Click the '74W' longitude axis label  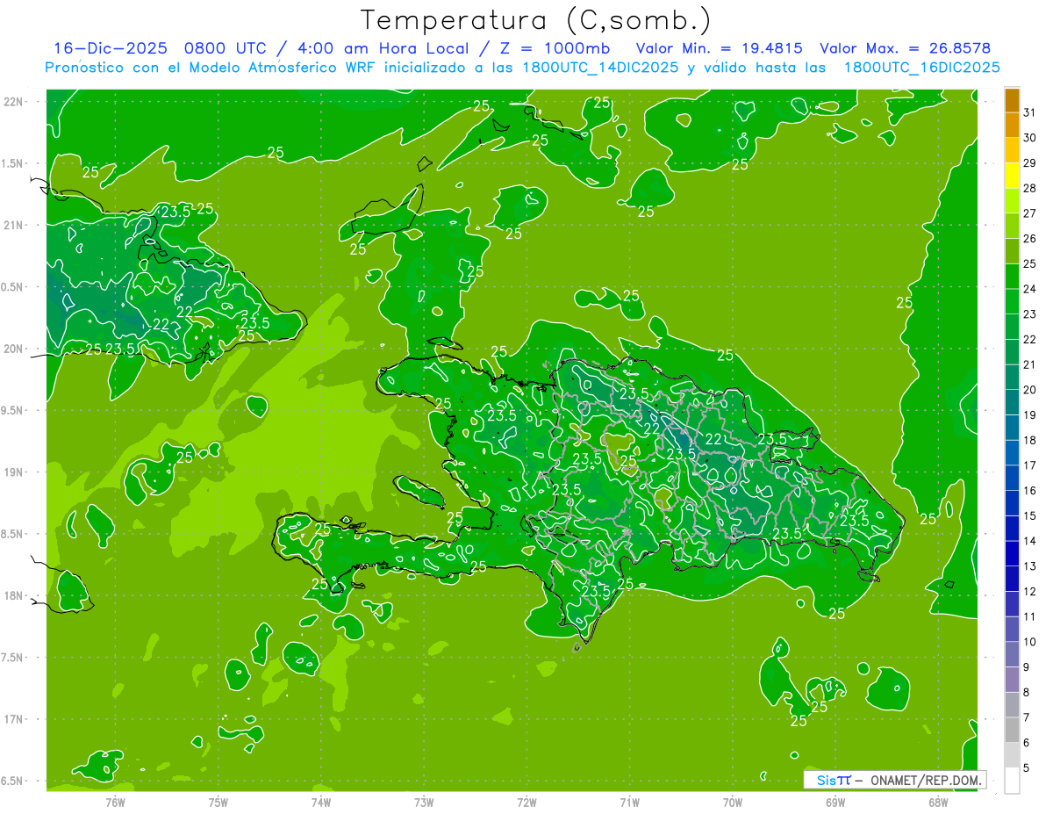coord(321,802)
